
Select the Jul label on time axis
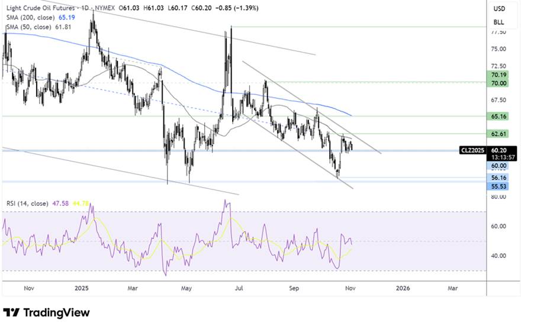coord(240,288)
